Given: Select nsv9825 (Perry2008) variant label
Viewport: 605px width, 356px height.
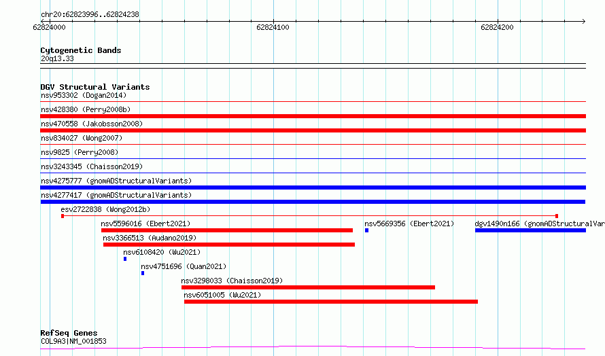Looking at the screenshot, I should [x=80, y=152].
